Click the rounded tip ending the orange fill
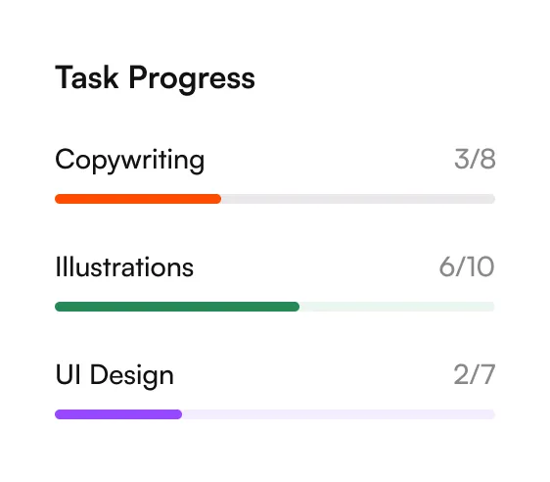Screen dimensions: 550x482 (217, 199)
